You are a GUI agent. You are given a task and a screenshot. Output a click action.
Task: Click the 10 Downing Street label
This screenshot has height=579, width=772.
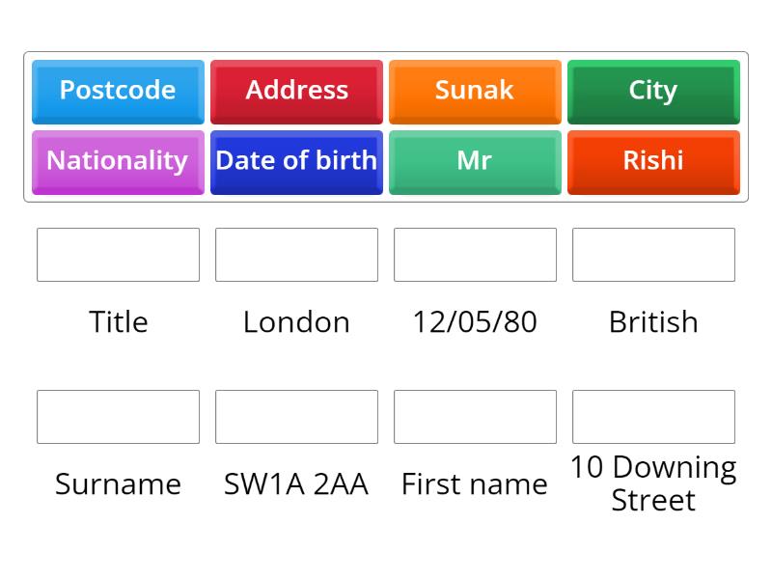tap(653, 483)
